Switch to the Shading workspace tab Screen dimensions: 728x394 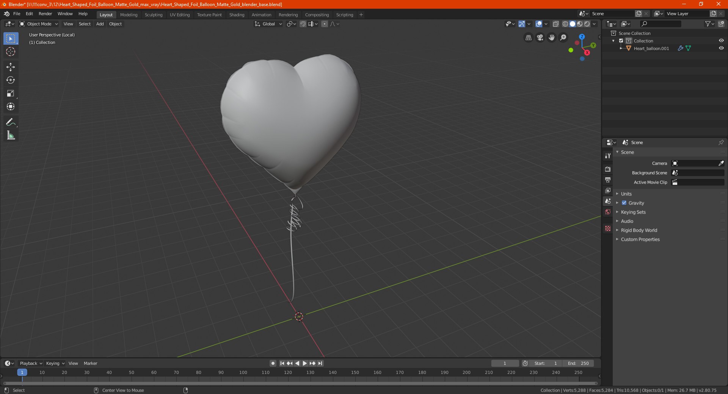click(237, 15)
